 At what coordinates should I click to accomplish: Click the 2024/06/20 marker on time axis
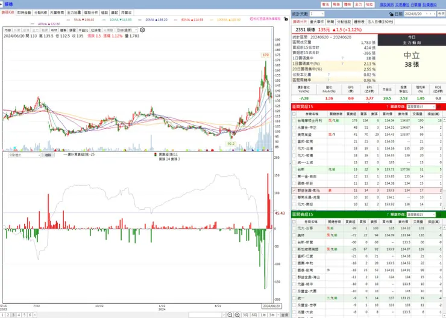pos(272,306)
